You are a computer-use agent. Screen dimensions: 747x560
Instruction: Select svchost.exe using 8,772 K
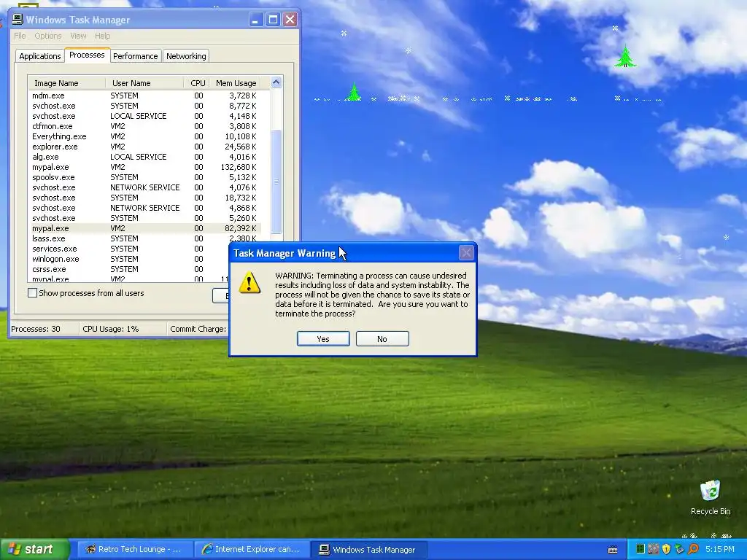coord(144,106)
